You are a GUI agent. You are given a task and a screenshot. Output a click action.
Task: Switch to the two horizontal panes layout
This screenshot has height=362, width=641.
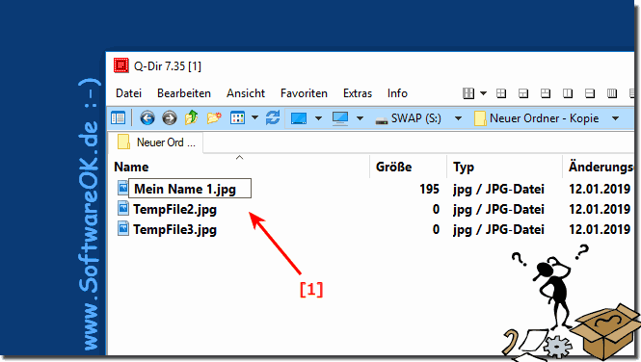pyautogui.click(x=590, y=93)
